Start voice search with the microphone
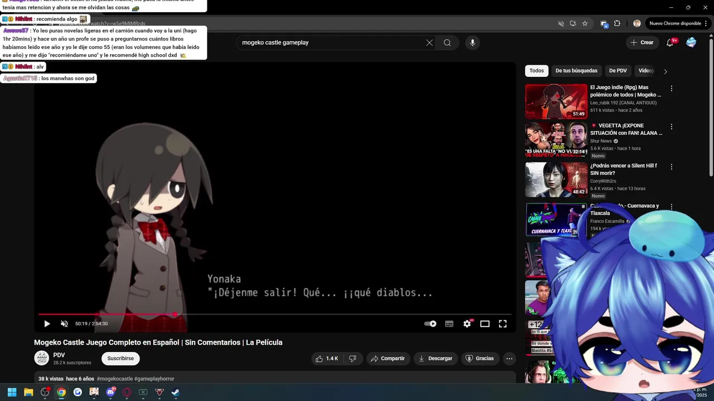The width and height of the screenshot is (714, 401). coord(472,42)
